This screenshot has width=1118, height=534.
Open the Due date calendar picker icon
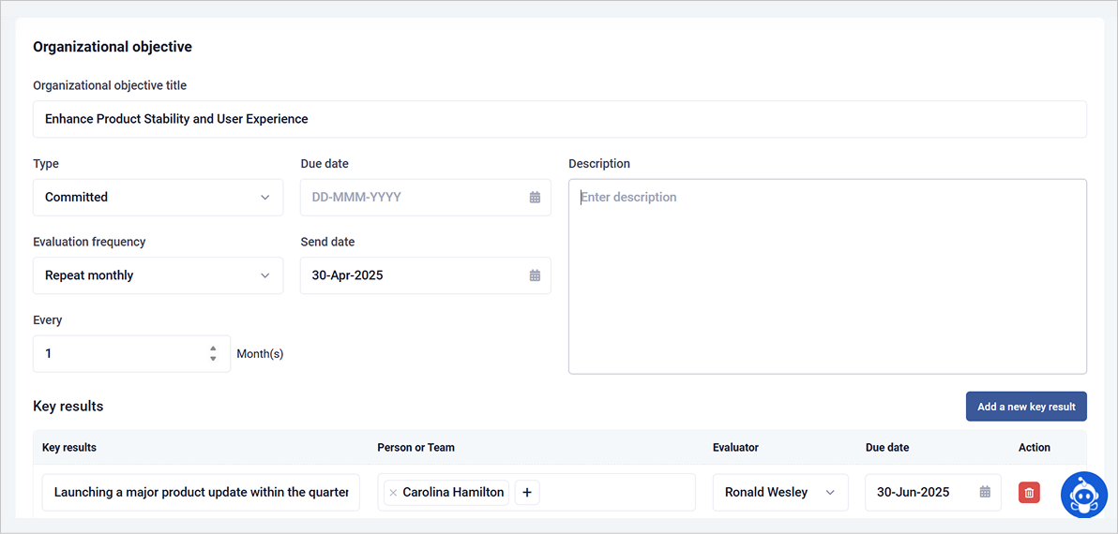[x=535, y=198]
